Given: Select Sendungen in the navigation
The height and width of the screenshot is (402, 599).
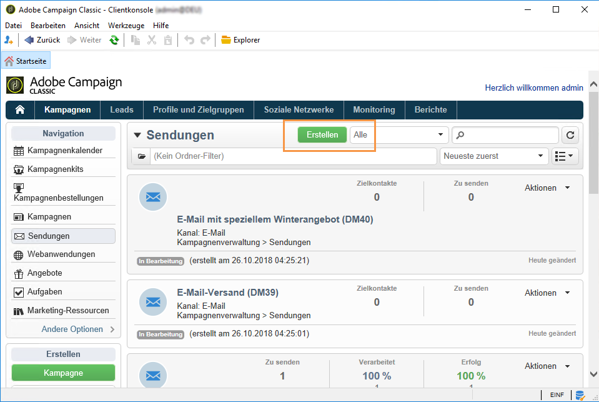Looking at the screenshot, I should (x=64, y=236).
